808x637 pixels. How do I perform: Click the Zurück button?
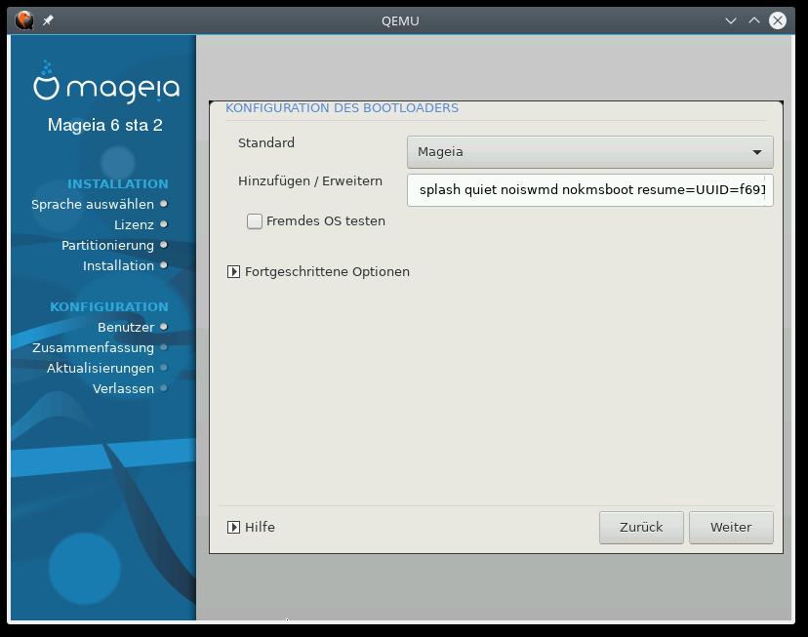pos(641,528)
